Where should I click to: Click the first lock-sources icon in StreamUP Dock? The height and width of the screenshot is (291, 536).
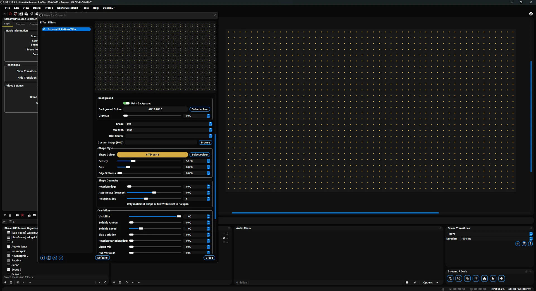coord(450,278)
